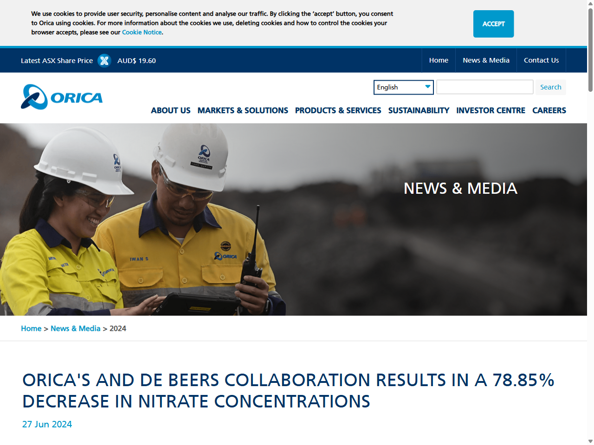The height and width of the screenshot is (445, 594).
Task: Open the PRODUCTS & SERVICES menu
Action: [338, 110]
